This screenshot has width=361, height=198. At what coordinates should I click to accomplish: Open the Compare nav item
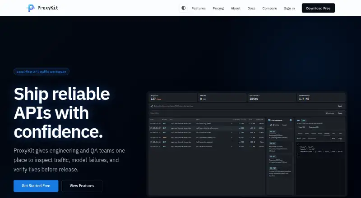point(269,8)
